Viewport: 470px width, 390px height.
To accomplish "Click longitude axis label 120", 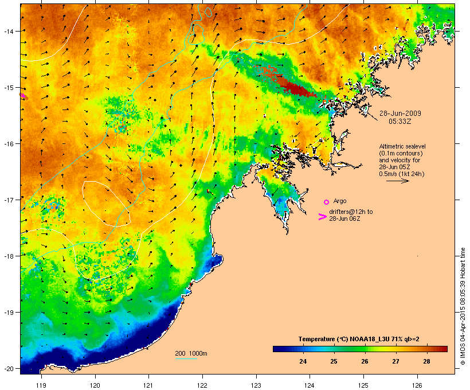I will (95, 385).
